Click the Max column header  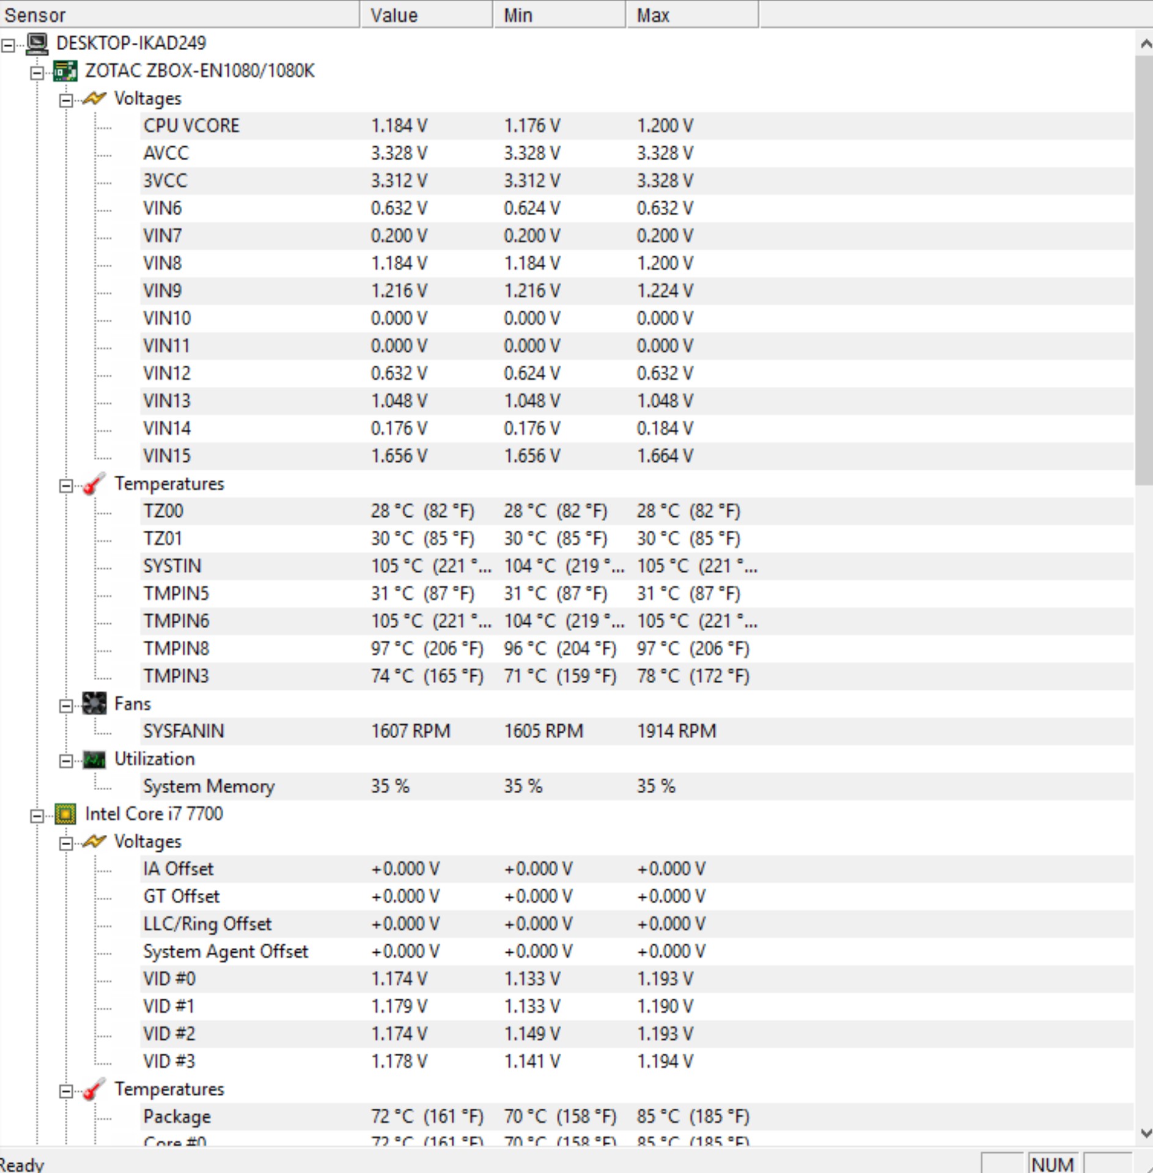pos(693,15)
